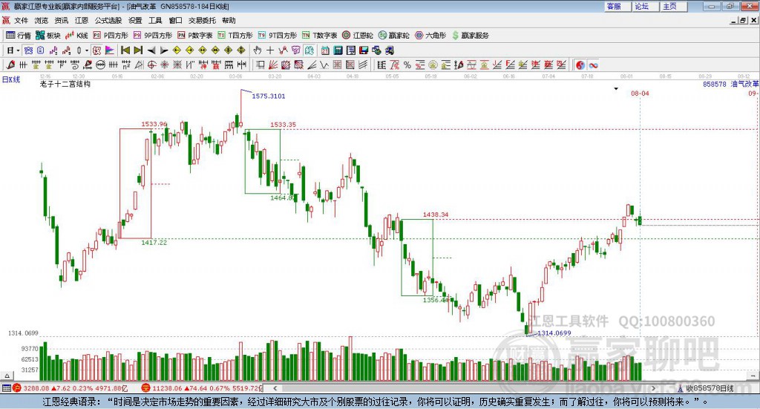The height and width of the screenshot is (409, 760).
Task: Select the zigzag wave line tool
Action: tap(324, 65)
